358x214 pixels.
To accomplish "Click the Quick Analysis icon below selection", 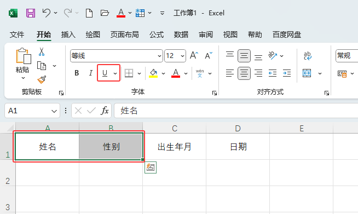I will (151, 167).
